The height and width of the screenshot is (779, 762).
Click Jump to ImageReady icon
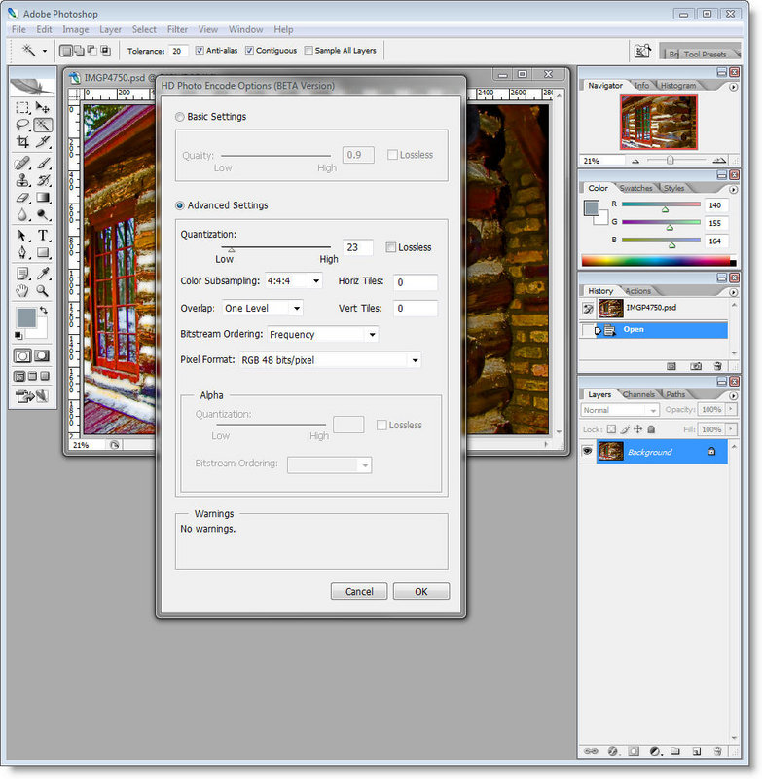[x=32, y=396]
